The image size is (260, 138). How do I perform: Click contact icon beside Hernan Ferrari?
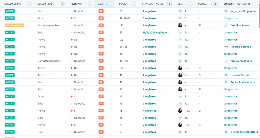point(226,75)
